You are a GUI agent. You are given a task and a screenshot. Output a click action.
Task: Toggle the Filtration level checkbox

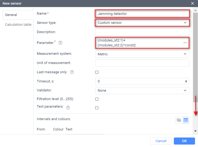[x=97, y=99]
